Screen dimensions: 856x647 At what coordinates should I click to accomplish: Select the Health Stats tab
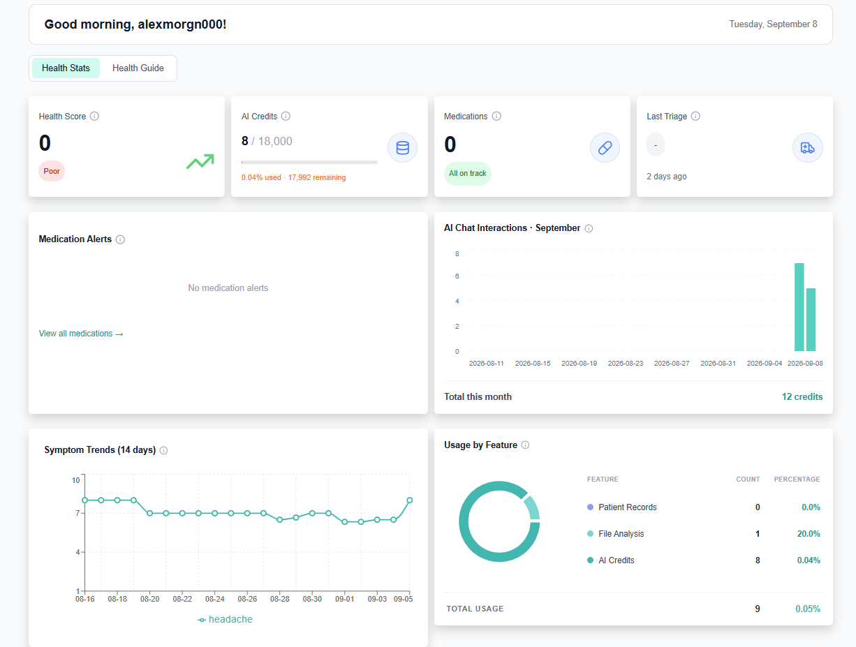click(x=66, y=68)
